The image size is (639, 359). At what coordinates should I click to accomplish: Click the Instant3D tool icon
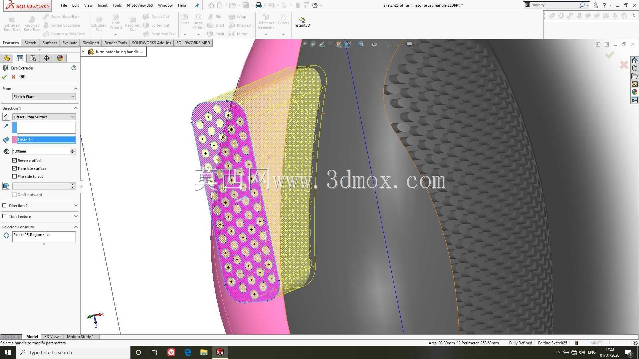pos(302,19)
